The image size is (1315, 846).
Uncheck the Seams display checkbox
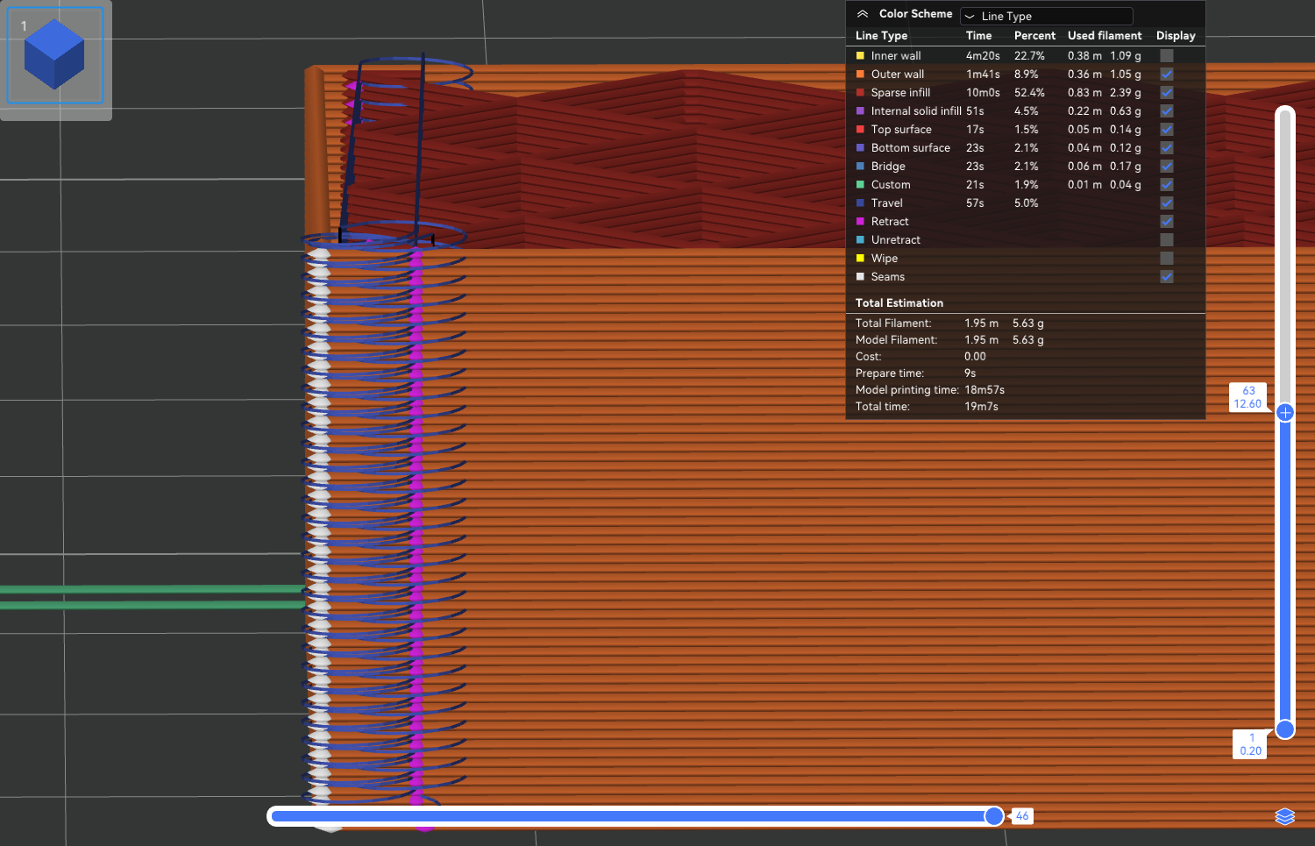(1167, 277)
